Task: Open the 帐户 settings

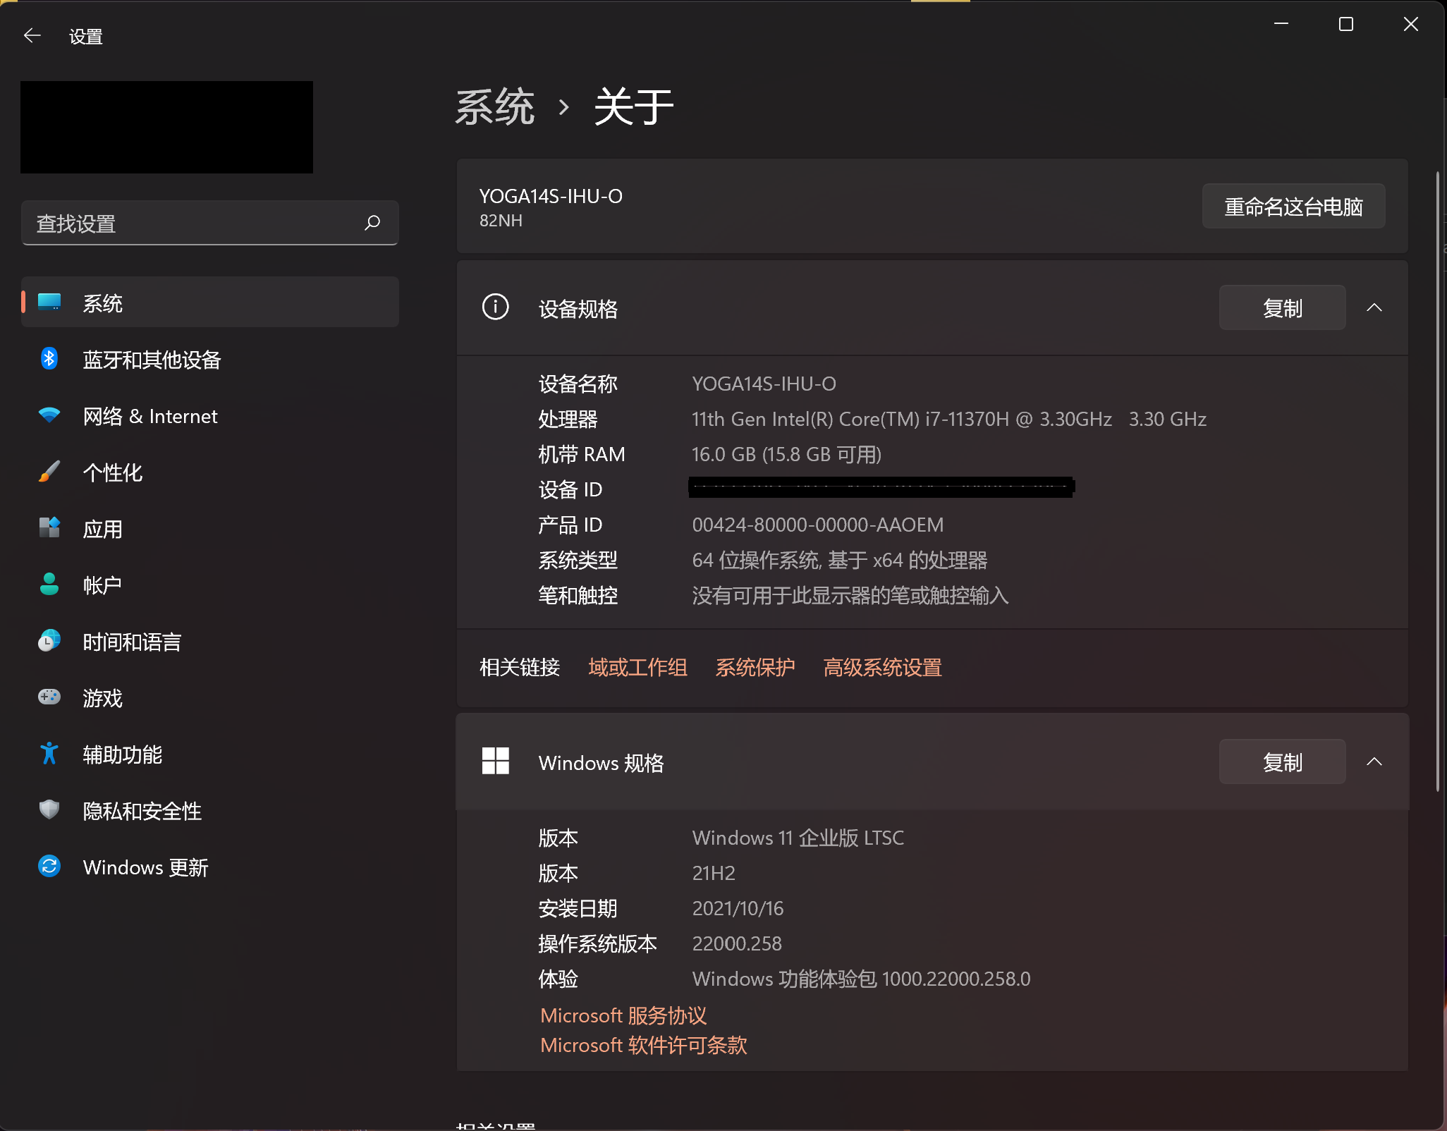Action: click(210, 585)
